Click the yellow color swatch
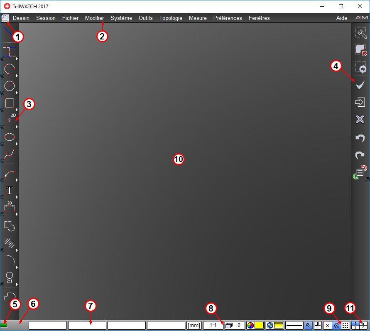Viewport: 370px width, 331px height. (259, 326)
